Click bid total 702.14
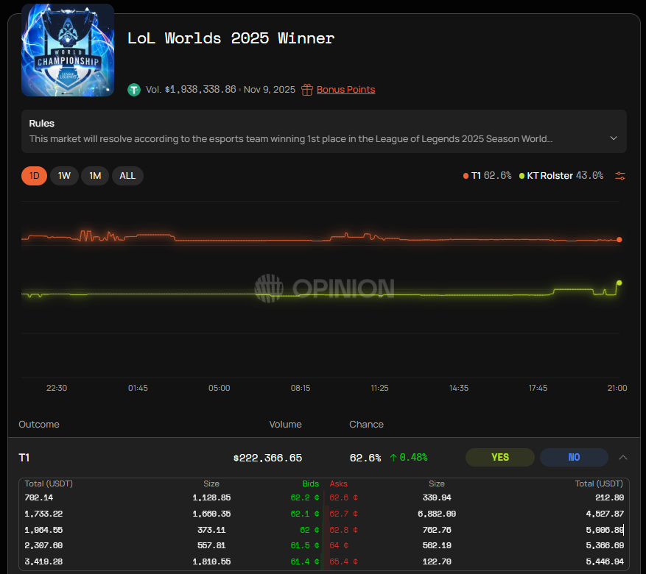This screenshot has width=646, height=574. coord(39,497)
